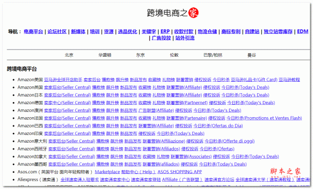Open 今日秒杀(Offerte di oggi) link
The image size is (313, 189).
point(230,141)
